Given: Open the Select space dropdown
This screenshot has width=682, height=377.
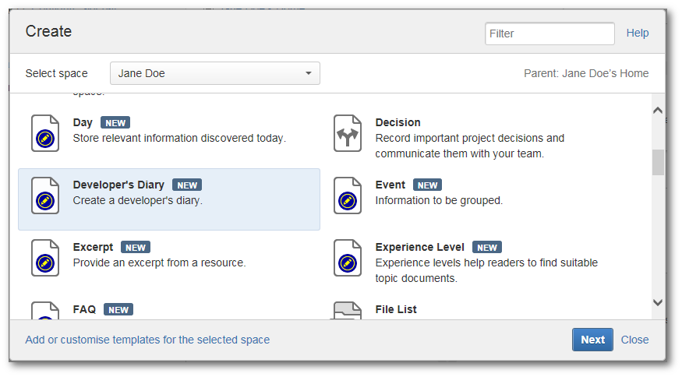Looking at the screenshot, I should point(215,74).
